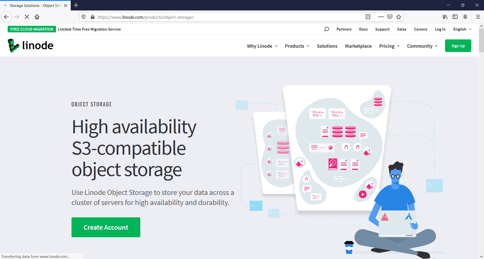Screen dimensions: 484x259
Task: Bookmark this page with the star icon
Action: 399,17
